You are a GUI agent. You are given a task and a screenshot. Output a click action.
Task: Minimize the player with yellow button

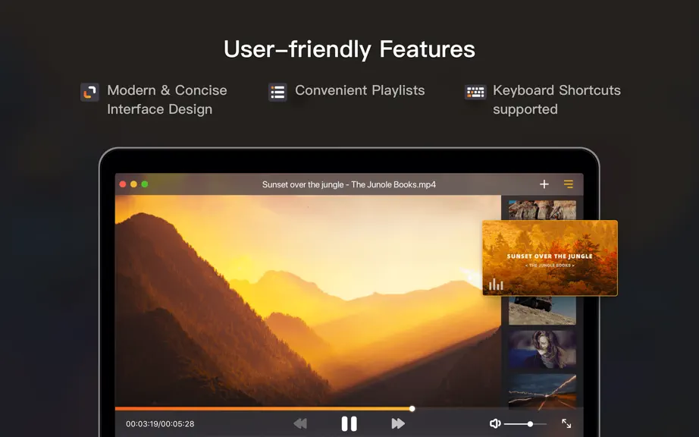pyautogui.click(x=133, y=184)
